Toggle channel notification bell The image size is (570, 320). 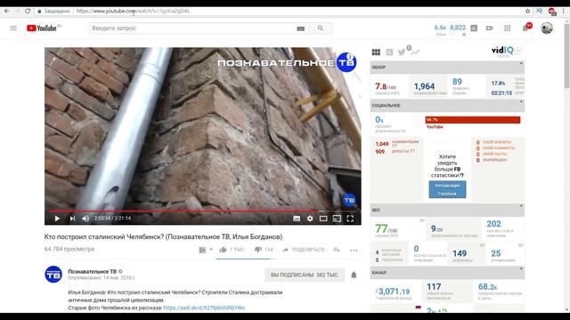[x=354, y=275]
